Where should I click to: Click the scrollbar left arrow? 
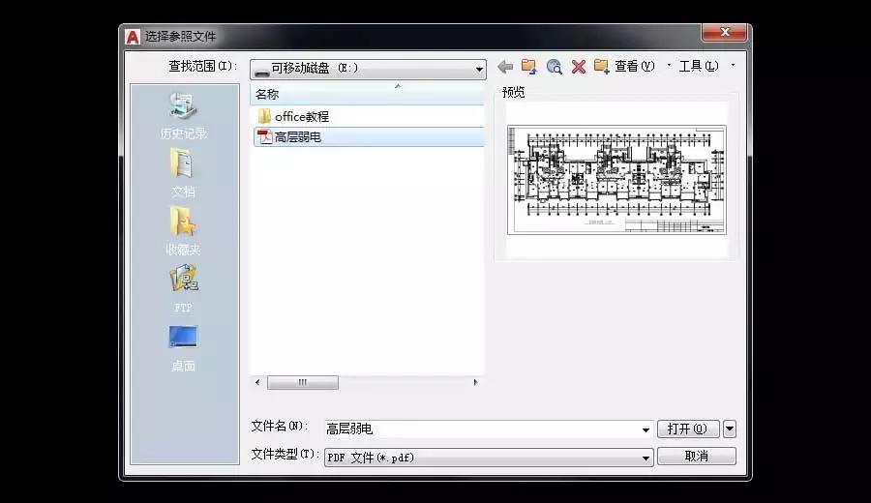pyautogui.click(x=257, y=382)
